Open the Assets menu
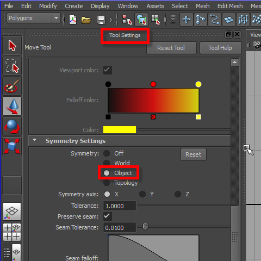 tap(155, 6)
